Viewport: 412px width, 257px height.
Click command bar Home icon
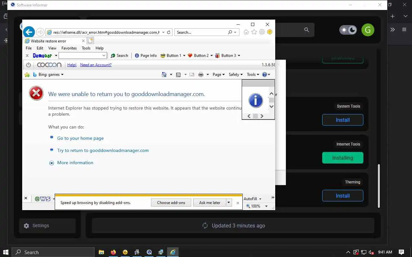pyautogui.click(x=164, y=75)
